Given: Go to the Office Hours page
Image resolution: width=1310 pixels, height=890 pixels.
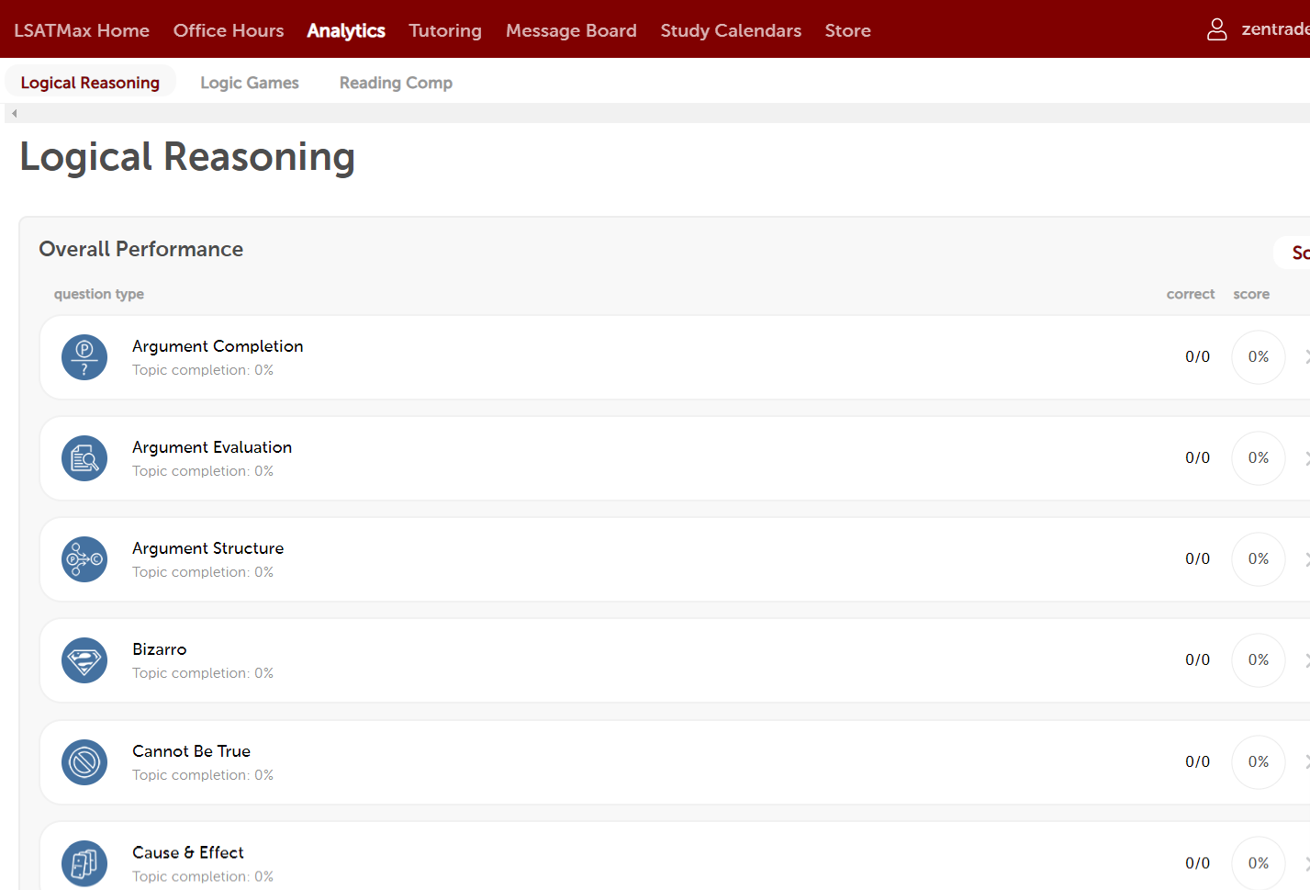Looking at the screenshot, I should pyautogui.click(x=229, y=30).
